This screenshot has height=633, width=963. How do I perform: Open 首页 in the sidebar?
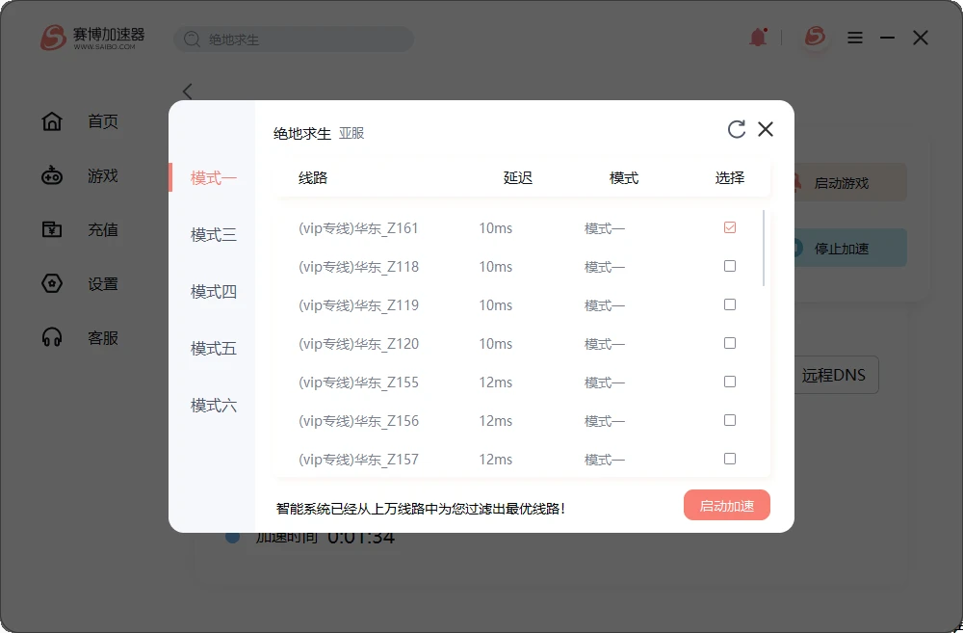tap(103, 121)
